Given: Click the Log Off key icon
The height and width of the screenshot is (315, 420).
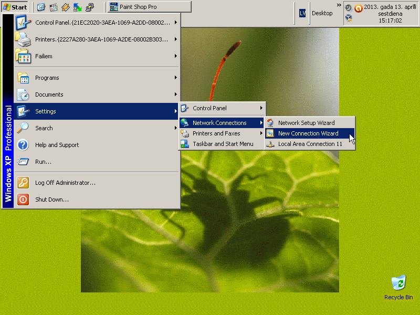Looking at the screenshot, I should tap(23, 183).
